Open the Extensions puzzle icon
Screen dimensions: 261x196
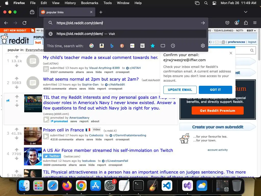pos(246,23)
